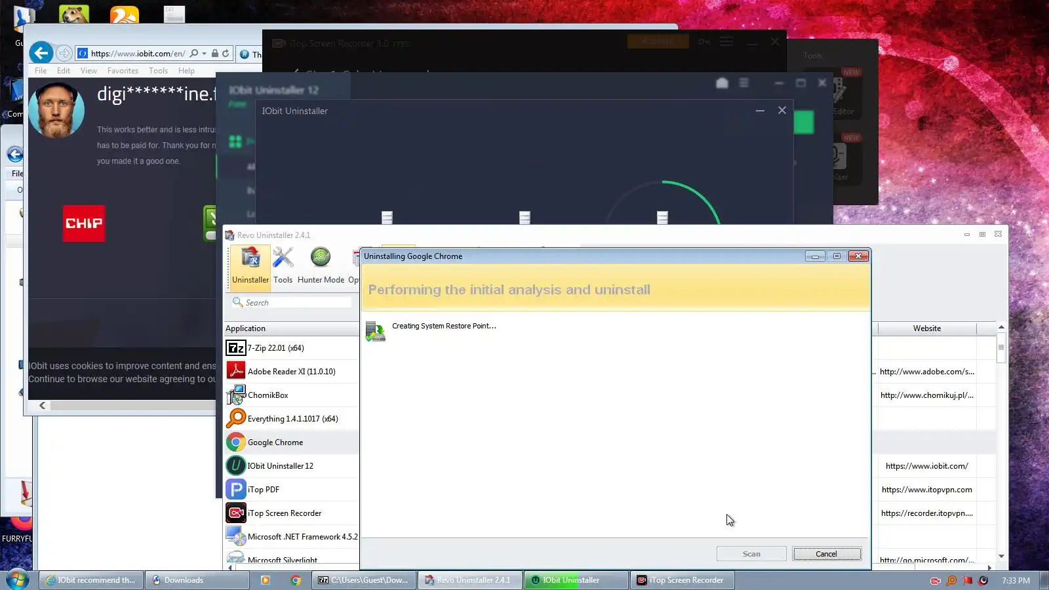Screen dimensions: 1049x590
Task: Click the Revo Uninstaller search field
Action: coord(292,302)
